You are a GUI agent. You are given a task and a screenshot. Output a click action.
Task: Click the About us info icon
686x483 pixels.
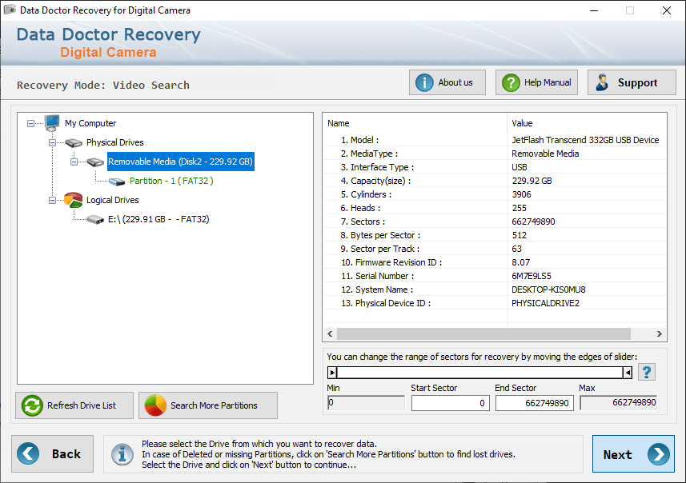tap(424, 82)
